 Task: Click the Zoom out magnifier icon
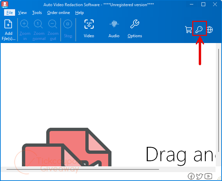click(53, 24)
